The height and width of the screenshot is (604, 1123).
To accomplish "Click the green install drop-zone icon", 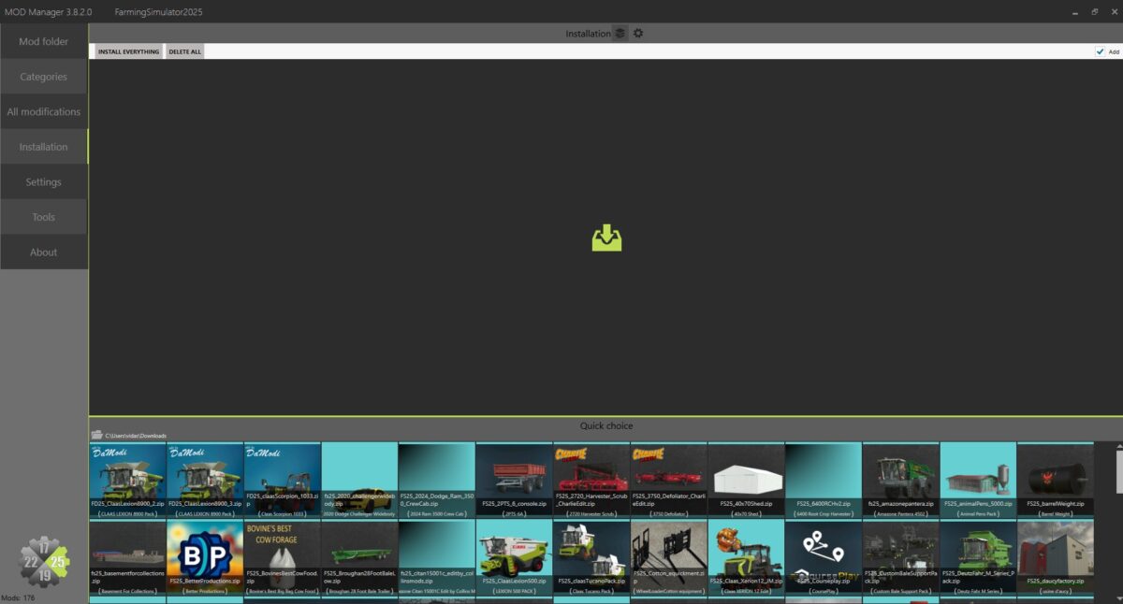I will tap(608, 238).
